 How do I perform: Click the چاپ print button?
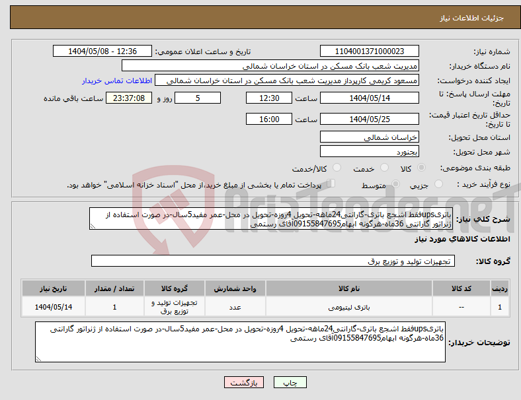click(290, 382)
